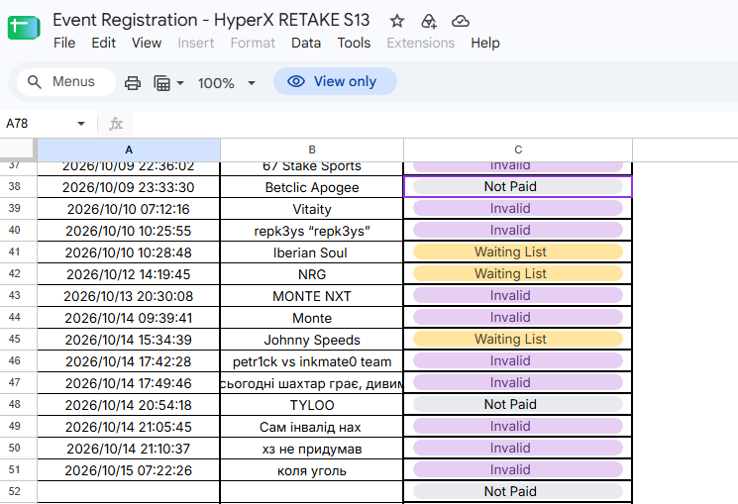This screenshot has height=504, width=738.
Task: Click the print icon
Action: tap(133, 83)
